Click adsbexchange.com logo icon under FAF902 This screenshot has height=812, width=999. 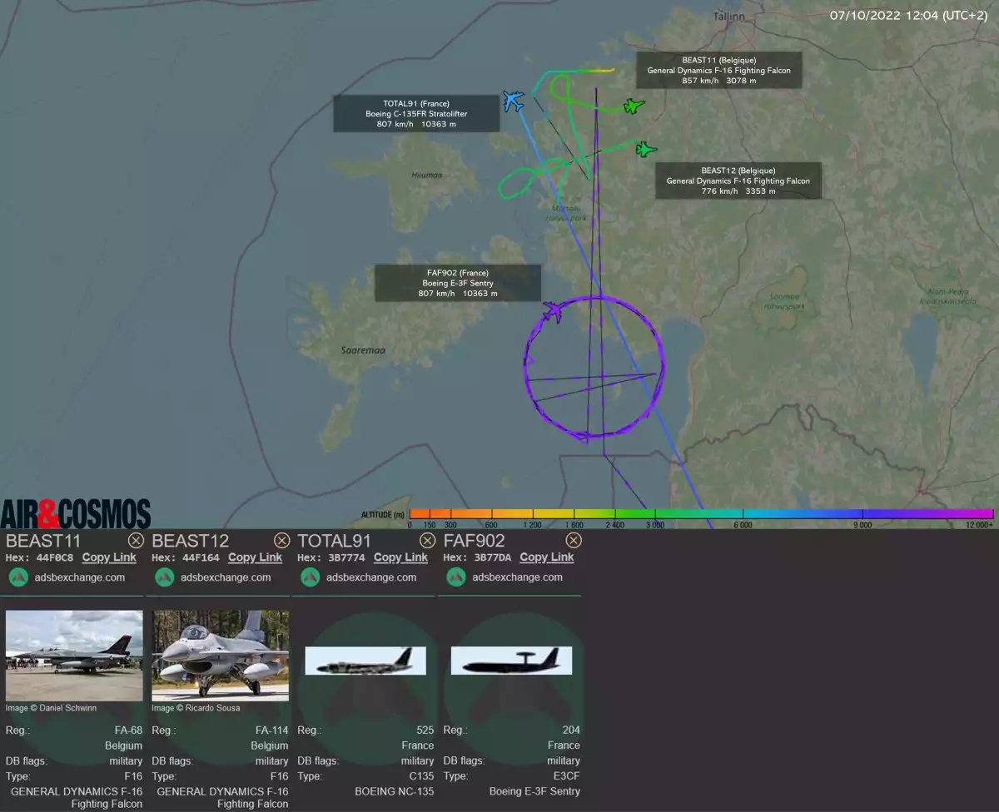pos(456,577)
